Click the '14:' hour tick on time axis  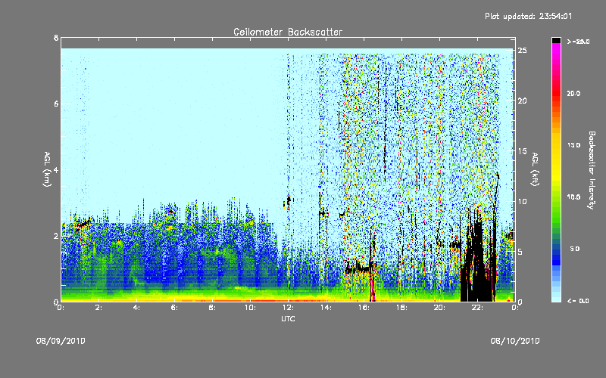(326, 308)
